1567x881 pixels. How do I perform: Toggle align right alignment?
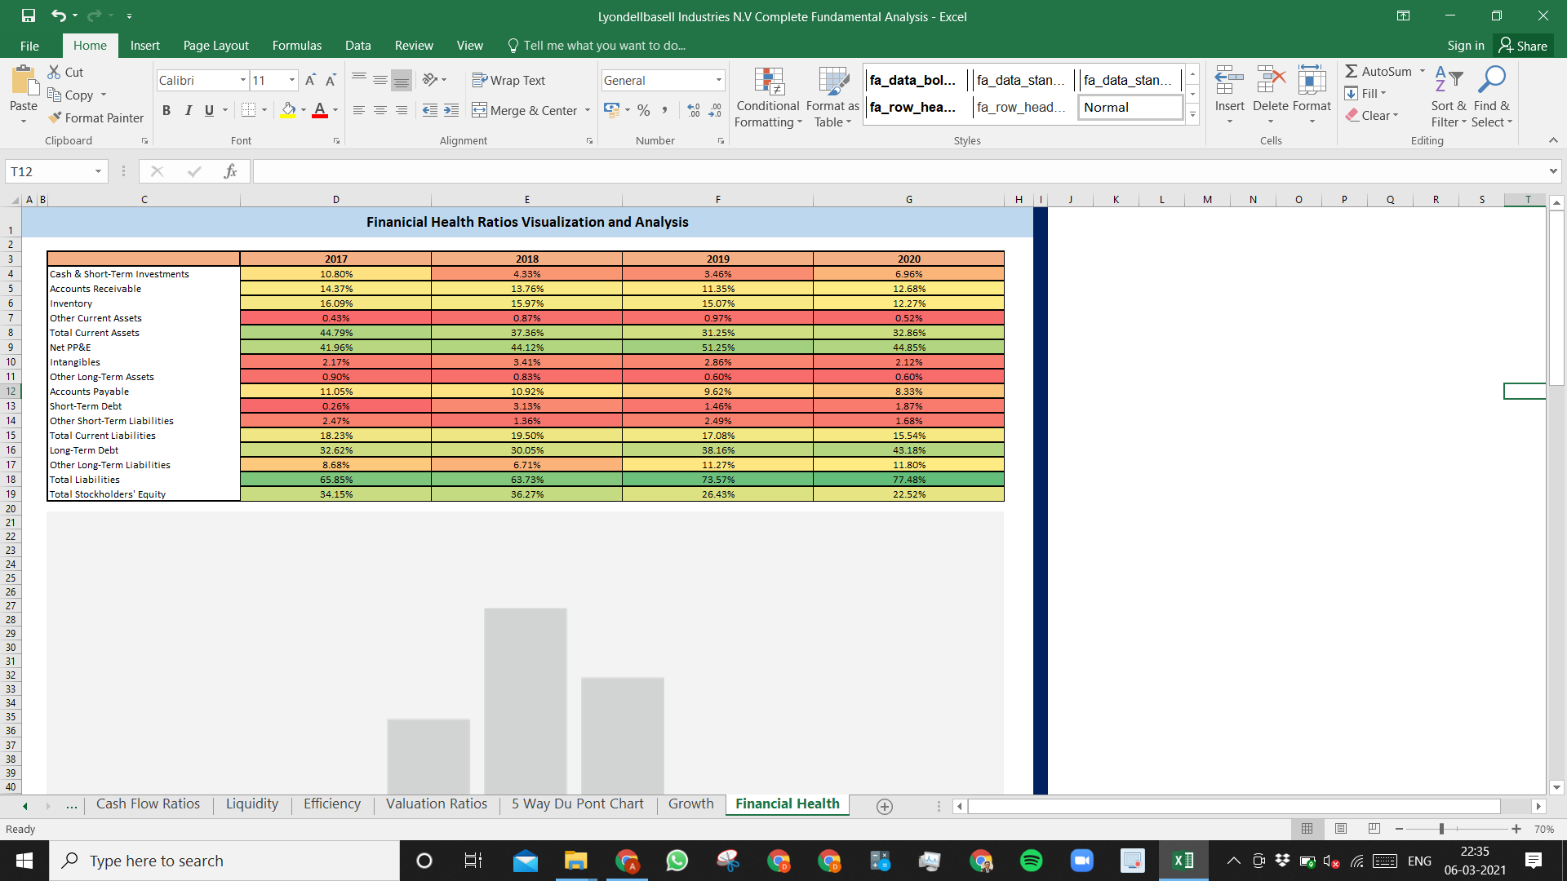(401, 110)
